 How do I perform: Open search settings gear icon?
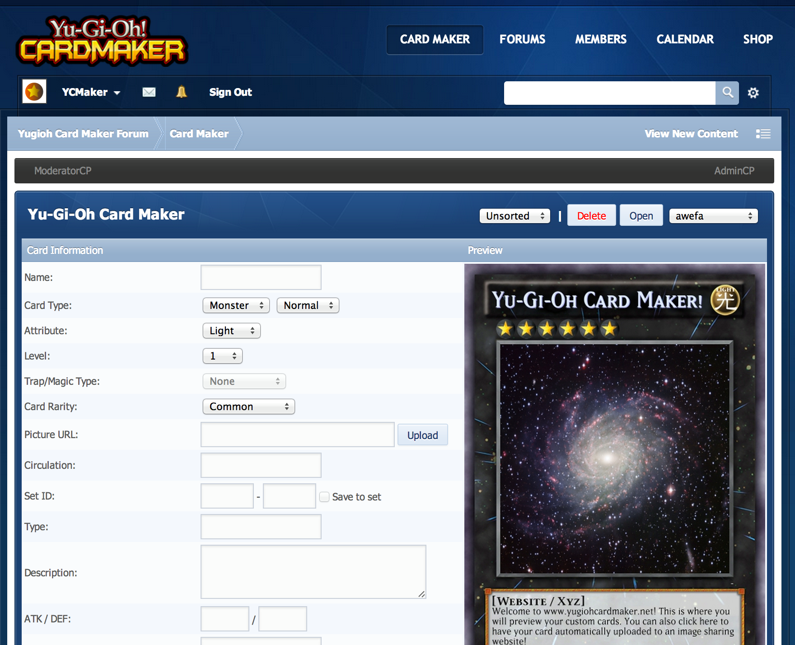[x=753, y=93]
